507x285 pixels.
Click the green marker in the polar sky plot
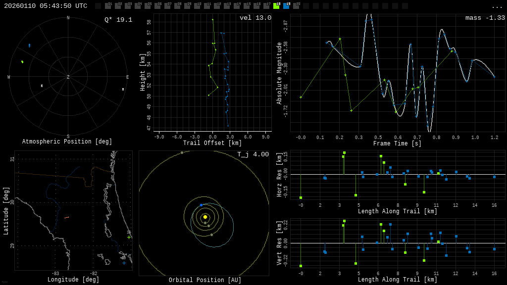coord(22,62)
